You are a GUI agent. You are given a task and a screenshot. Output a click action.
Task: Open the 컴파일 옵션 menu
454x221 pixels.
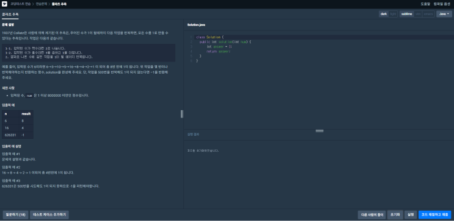coord(442,4)
